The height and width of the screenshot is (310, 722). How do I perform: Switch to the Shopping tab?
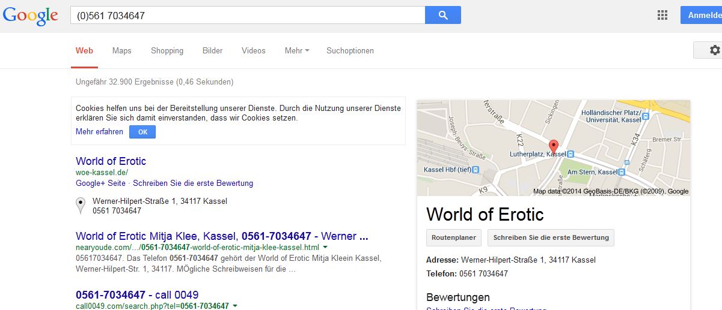[167, 51]
